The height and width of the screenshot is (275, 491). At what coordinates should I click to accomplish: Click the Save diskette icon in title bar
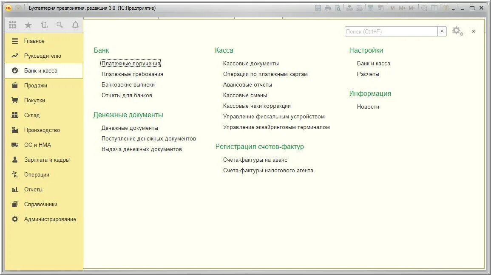[x=318, y=8]
